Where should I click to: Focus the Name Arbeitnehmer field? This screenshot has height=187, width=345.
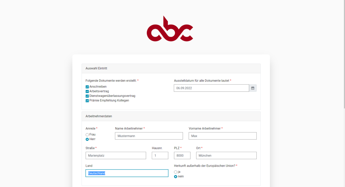coord(149,136)
